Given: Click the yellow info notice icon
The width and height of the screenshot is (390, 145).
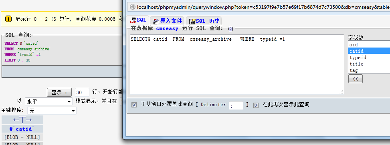Looking at the screenshot, I should [x=8, y=19].
